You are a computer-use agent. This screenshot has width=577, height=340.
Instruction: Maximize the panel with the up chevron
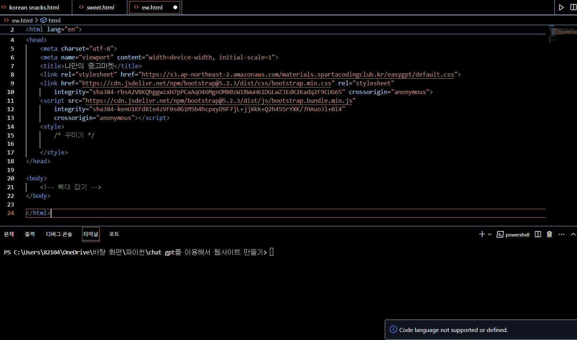tap(573, 234)
